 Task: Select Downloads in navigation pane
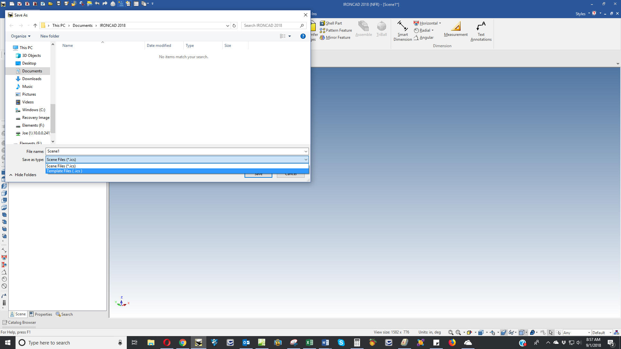(32, 79)
